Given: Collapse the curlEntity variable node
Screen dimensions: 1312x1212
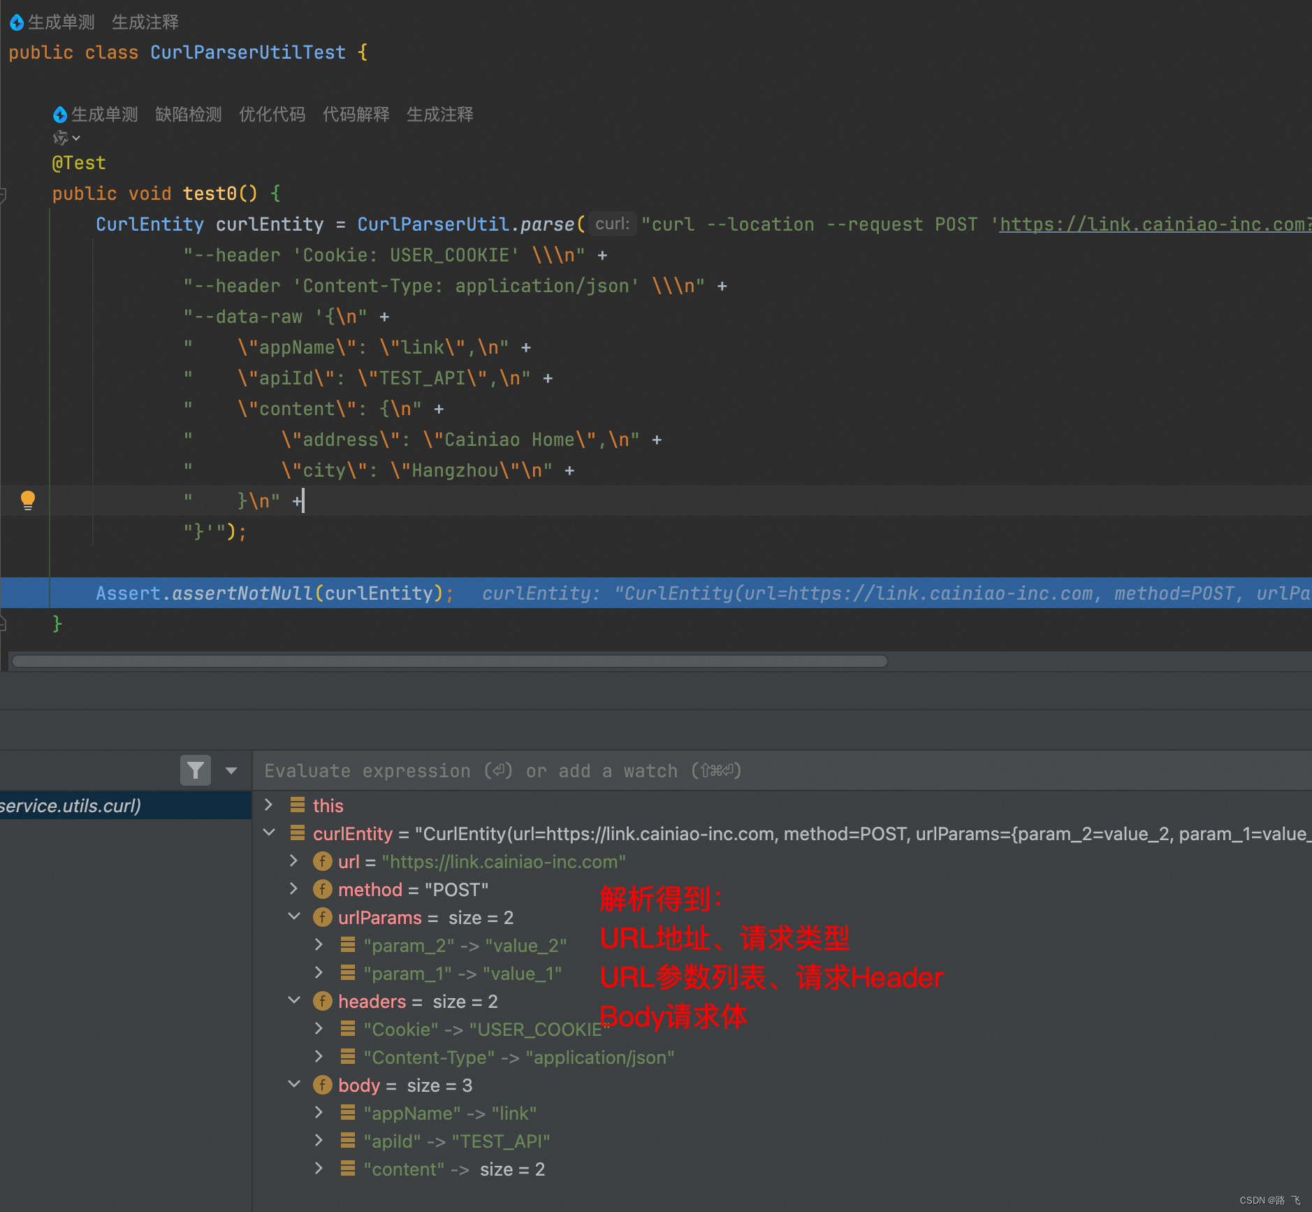Looking at the screenshot, I should (269, 832).
